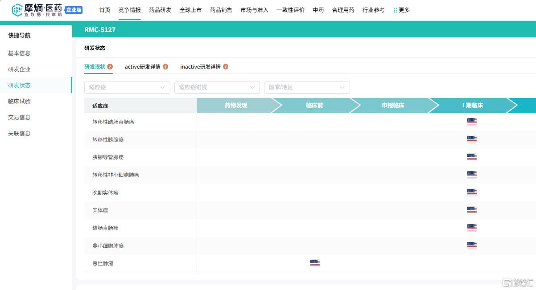536x290 pixels.
Task: Click the 临床前 stage header
Action: click(314, 106)
